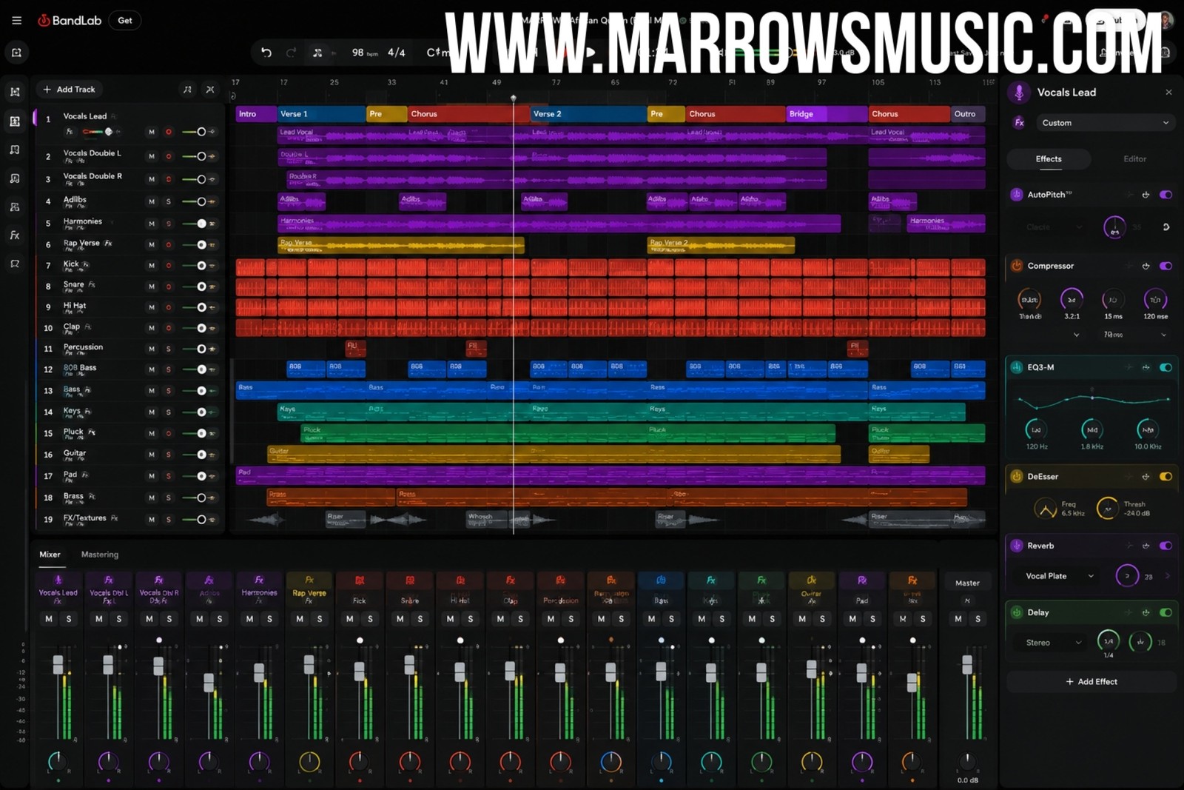Click the settings icon beside Compressor toggle
Screen dimensions: 1184x790
(1146, 266)
